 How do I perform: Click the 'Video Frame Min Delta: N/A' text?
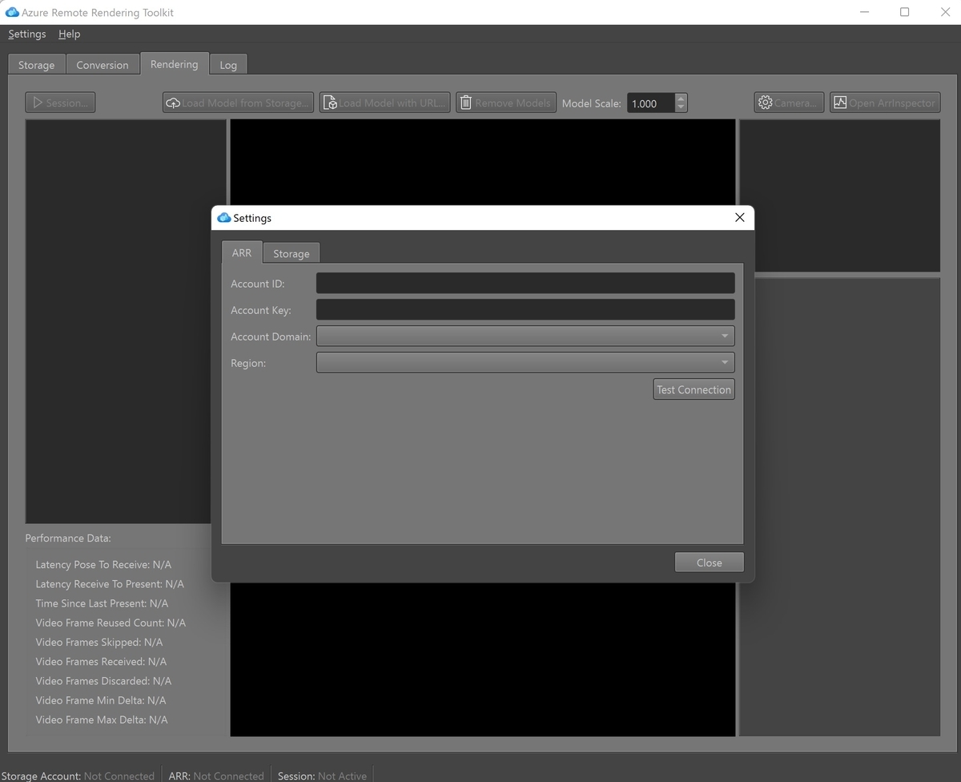coord(101,700)
